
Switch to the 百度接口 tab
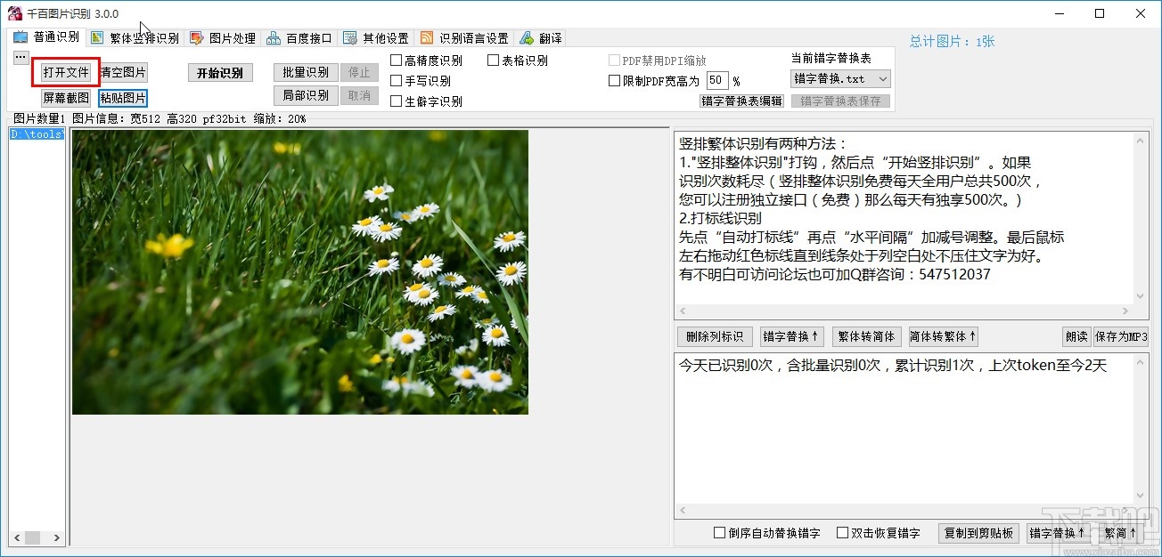coord(299,38)
